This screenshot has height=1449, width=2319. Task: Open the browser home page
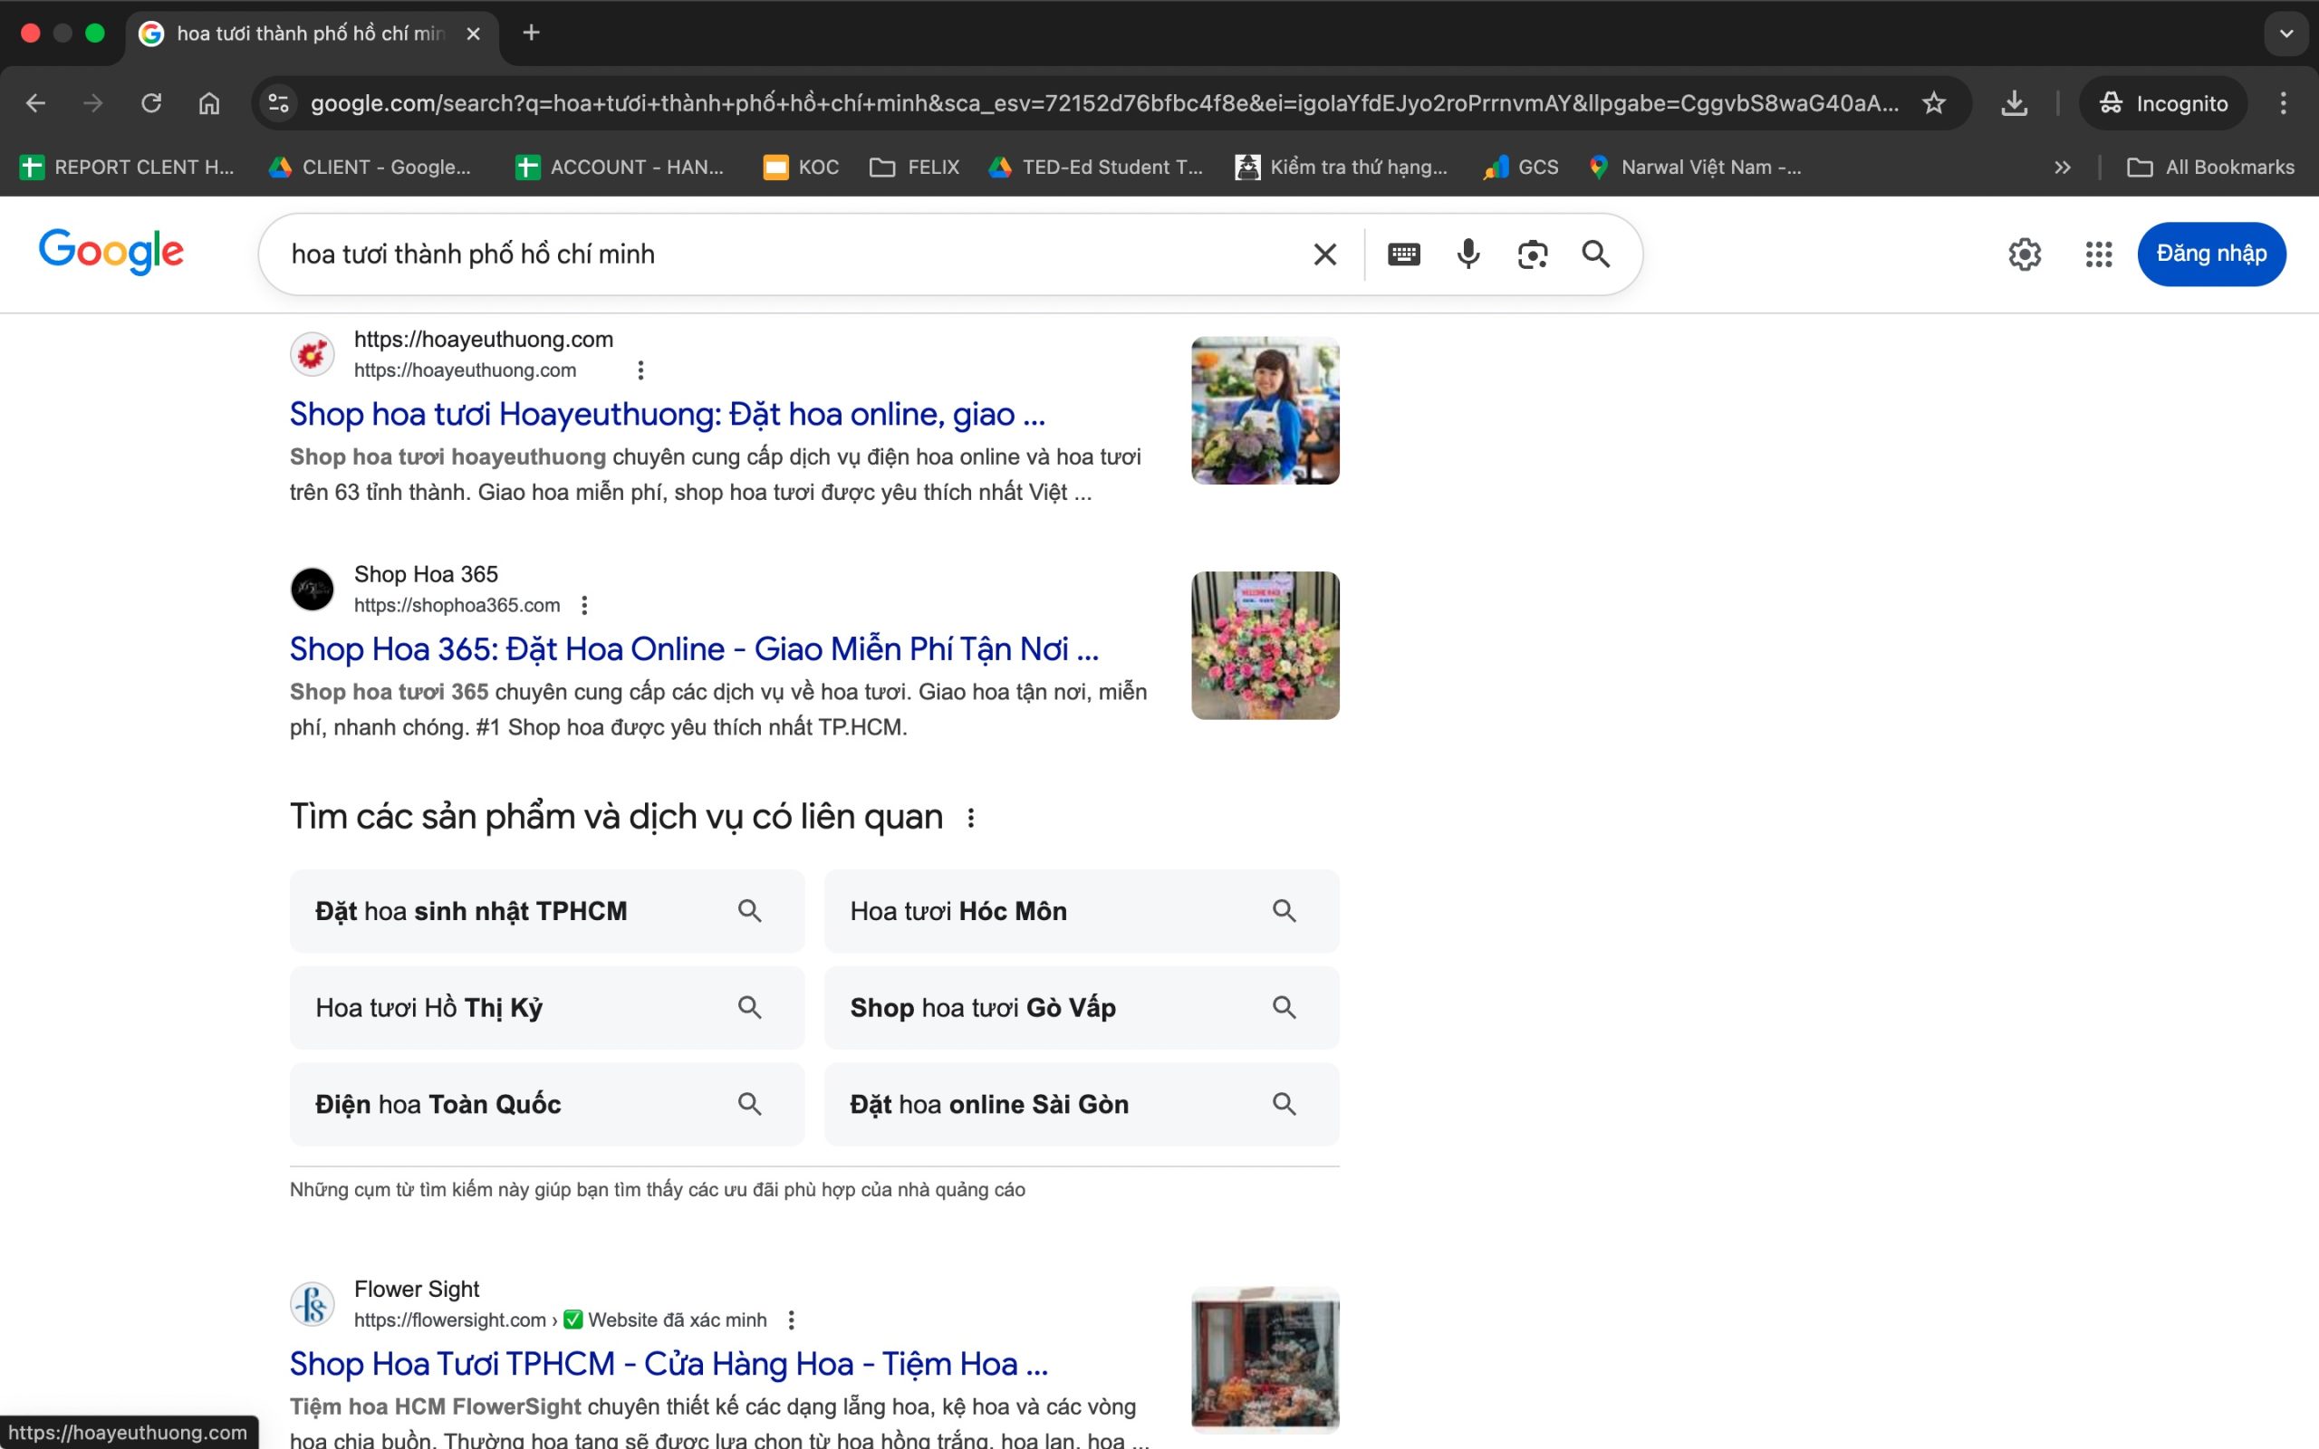pyautogui.click(x=209, y=103)
